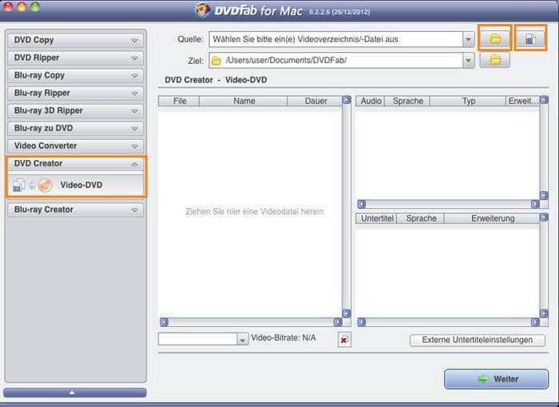Click the Quelle source path field

pos(336,39)
